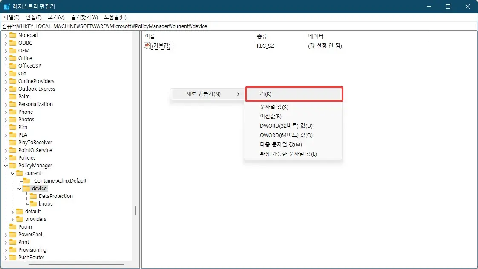Screen dimensions: 478x269
Task: Click the ab icon next to (기본값)
Action: pyautogui.click(x=147, y=46)
